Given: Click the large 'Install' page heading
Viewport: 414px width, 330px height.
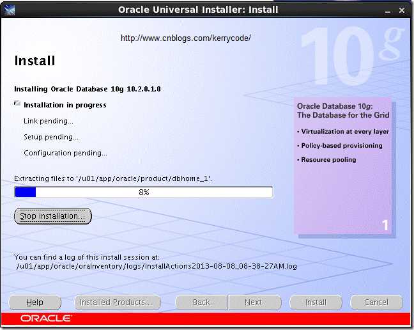Looking at the screenshot, I should (35, 61).
